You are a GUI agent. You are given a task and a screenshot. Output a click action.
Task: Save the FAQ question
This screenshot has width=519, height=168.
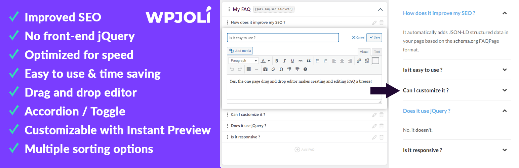[374, 37]
